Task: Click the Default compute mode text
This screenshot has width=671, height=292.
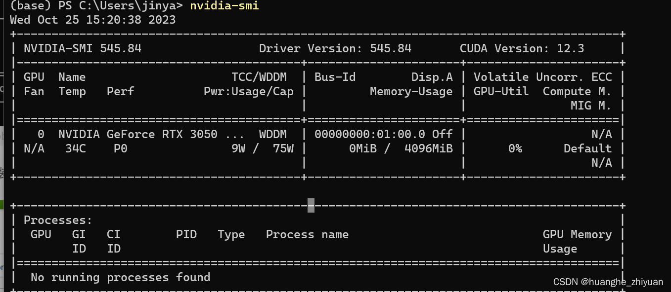Action: pyautogui.click(x=588, y=148)
